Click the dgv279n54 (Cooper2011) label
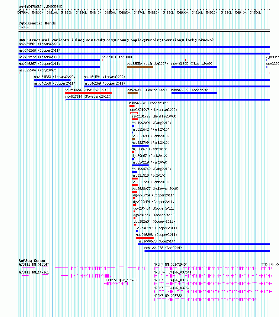The width and height of the screenshot is (279, 317). point(154,202)
